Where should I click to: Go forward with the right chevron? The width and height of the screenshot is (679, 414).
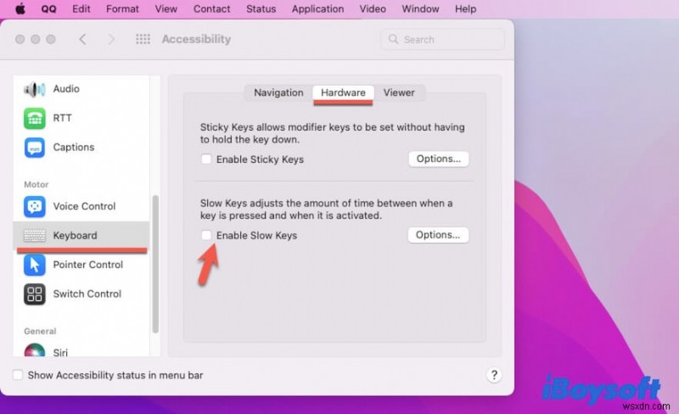pos(111,39)
